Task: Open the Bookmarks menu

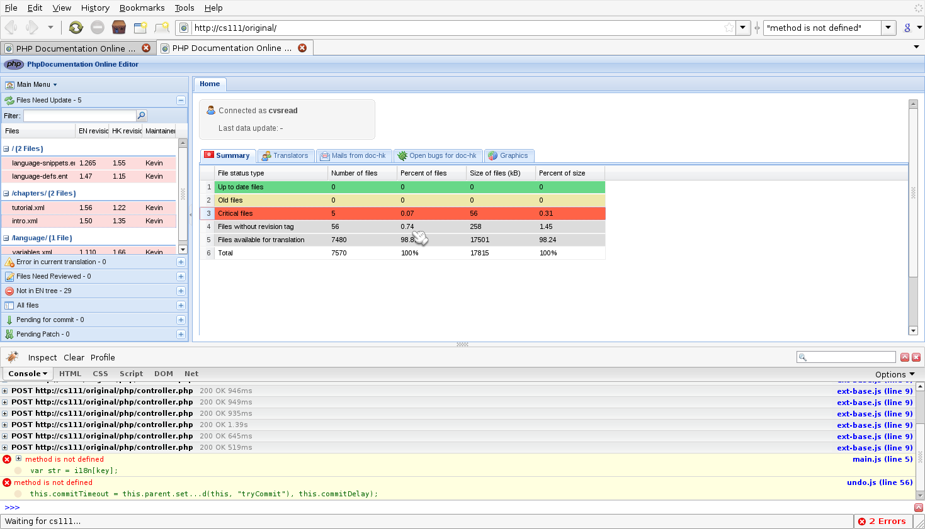Action: click(142, 8)
